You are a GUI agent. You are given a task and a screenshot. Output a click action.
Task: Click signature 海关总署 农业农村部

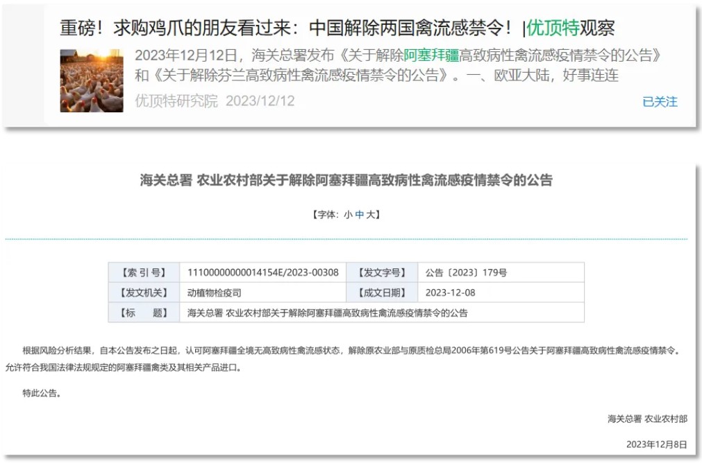click(x=647, y=419)
